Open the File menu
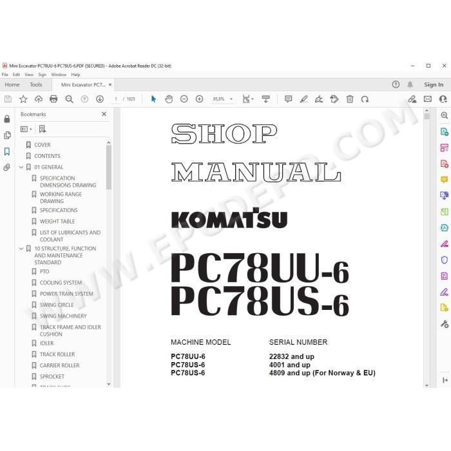This screenshot has width=451, height=451. (x=5, y=75)
